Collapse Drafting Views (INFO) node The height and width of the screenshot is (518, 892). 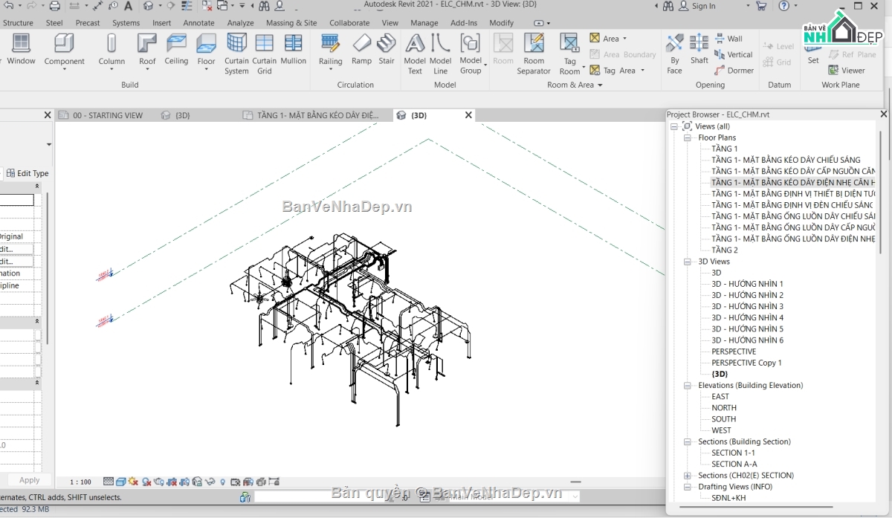[687, 487]
